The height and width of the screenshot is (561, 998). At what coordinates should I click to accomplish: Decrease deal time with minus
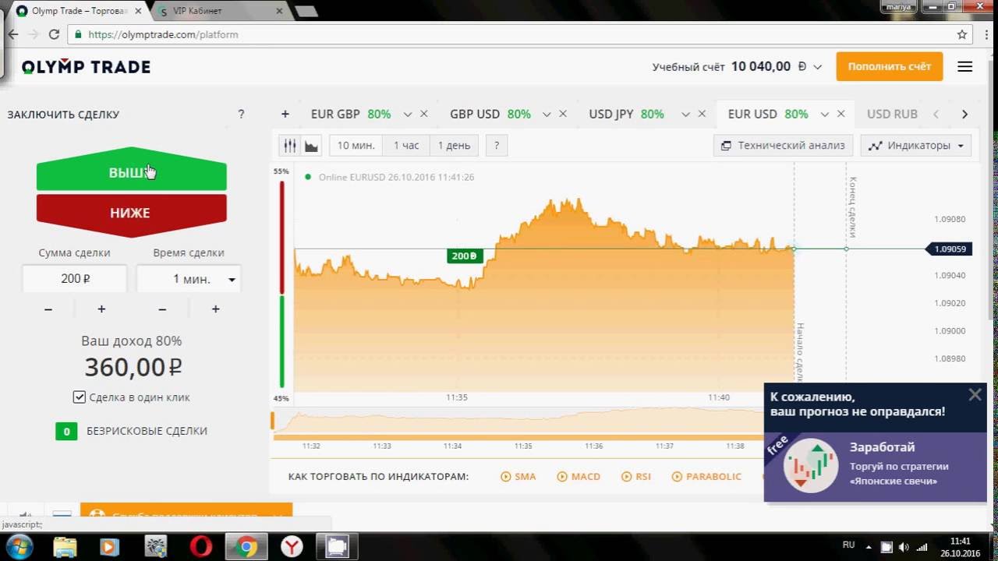coord(162,309)
